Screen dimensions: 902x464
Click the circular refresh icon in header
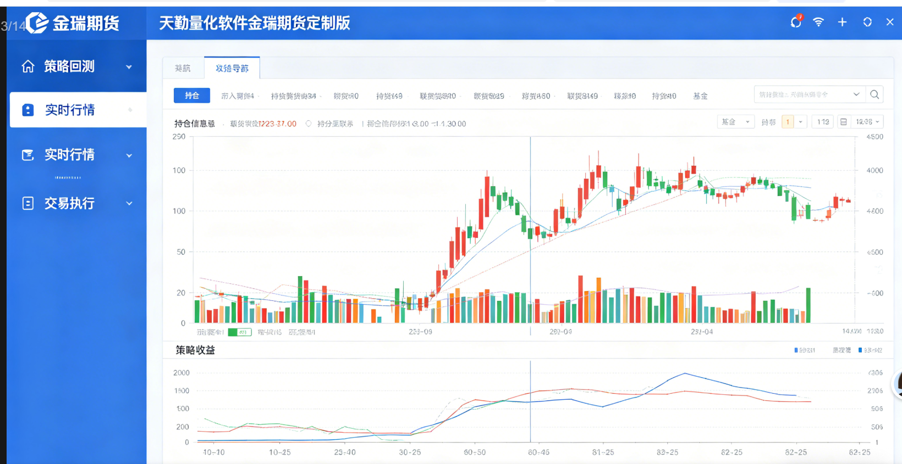[867, 22]
